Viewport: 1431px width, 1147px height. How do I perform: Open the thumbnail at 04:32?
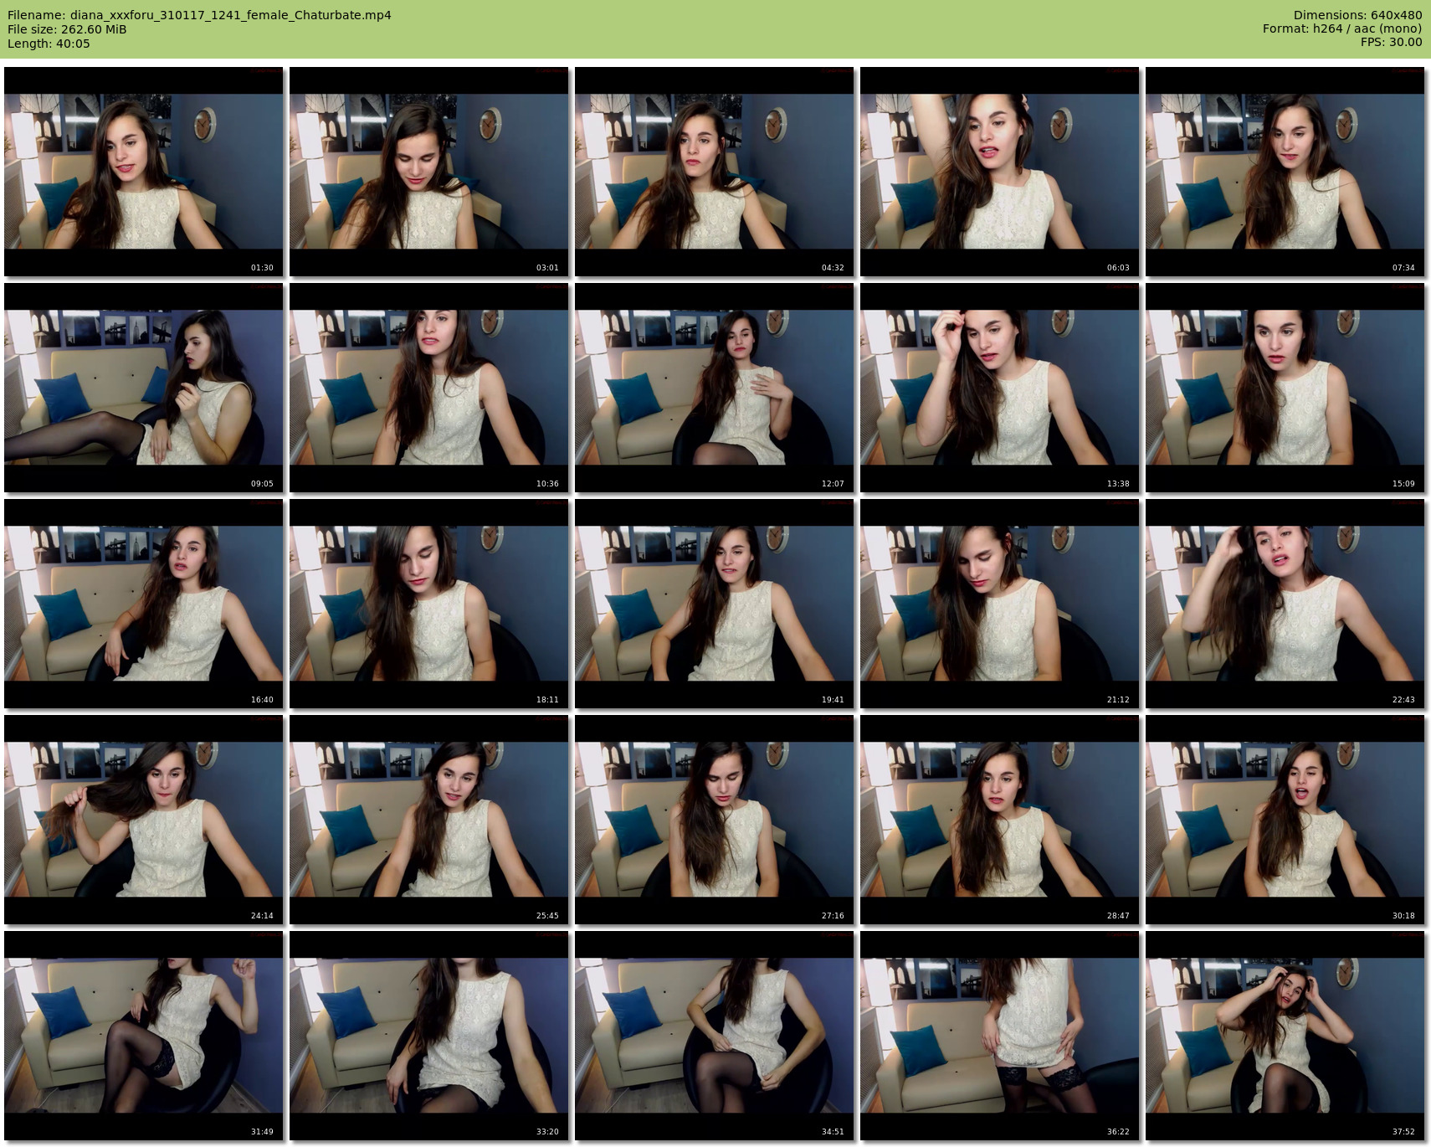[715, 172]
